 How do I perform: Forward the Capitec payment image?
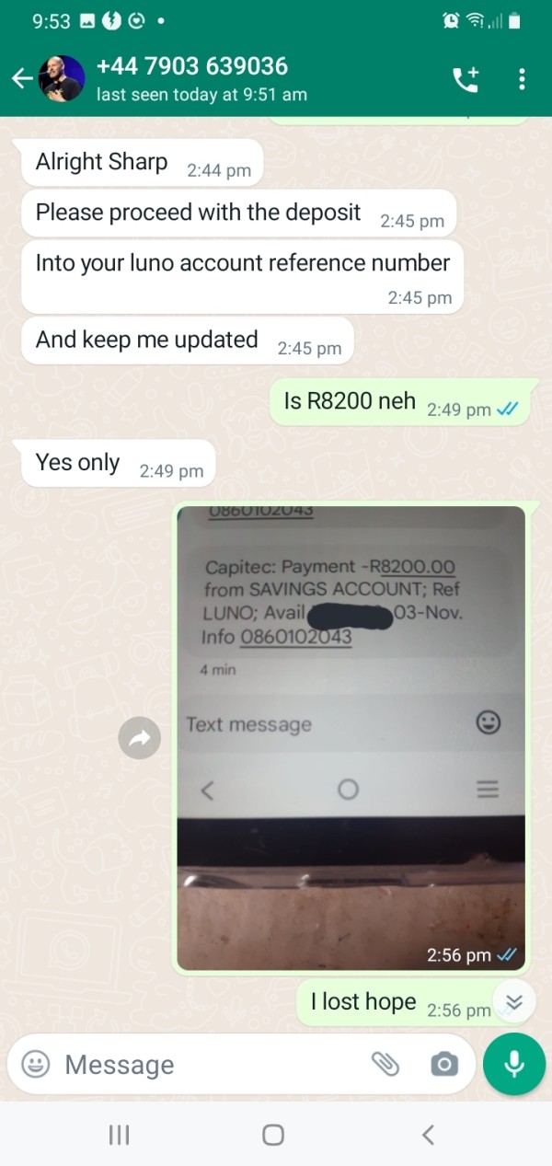coord(140,737)
